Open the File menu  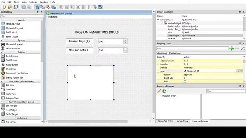(3, 2)
